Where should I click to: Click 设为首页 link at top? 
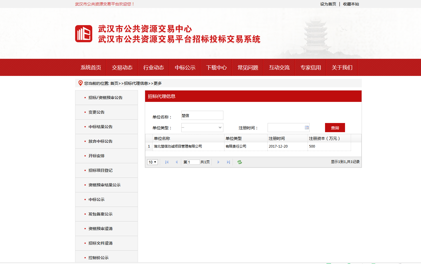click(328, 4)
